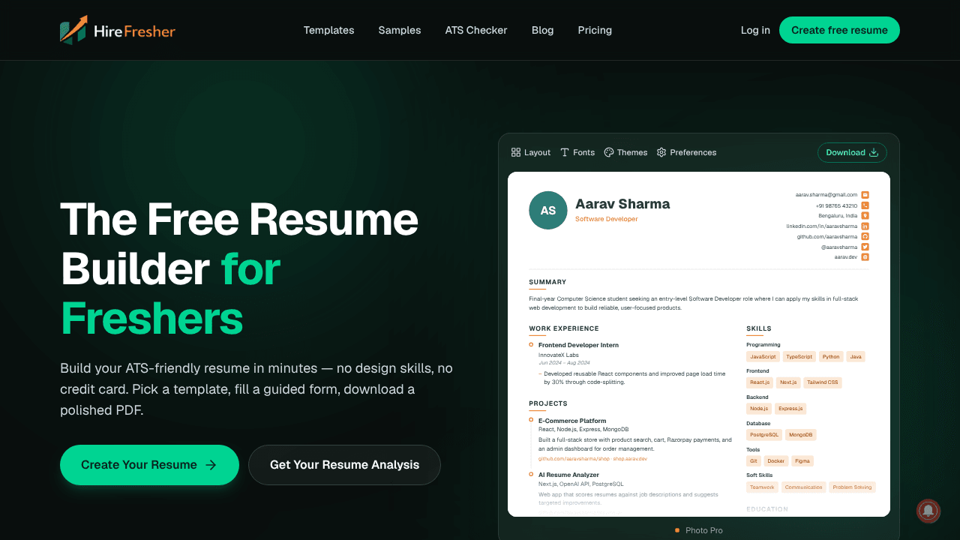Screen dimensions: 960x540
Task: Click the Teamwork skill tag
Action: [x=762, y=487]
